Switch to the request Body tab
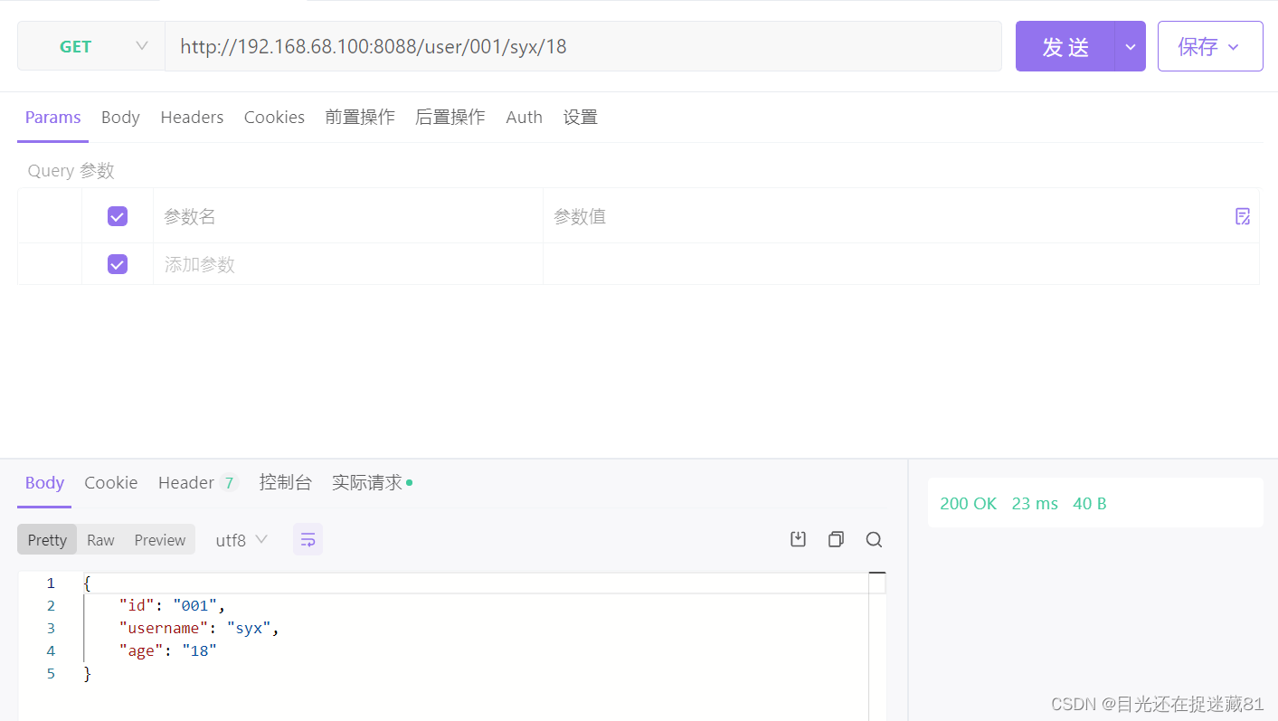The image size is (1278, 721). point(120,118)
